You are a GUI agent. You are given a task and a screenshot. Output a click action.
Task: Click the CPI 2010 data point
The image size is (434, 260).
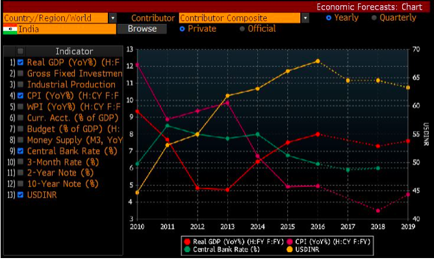coord(137,65)
